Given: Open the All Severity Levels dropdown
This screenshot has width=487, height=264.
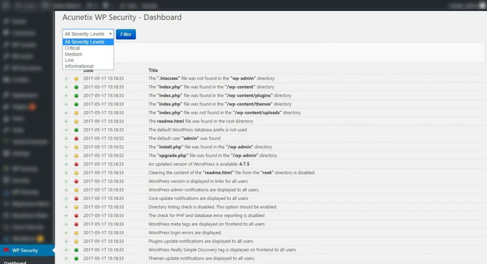Looking at the screenshot, I should (x=88, y=34).
